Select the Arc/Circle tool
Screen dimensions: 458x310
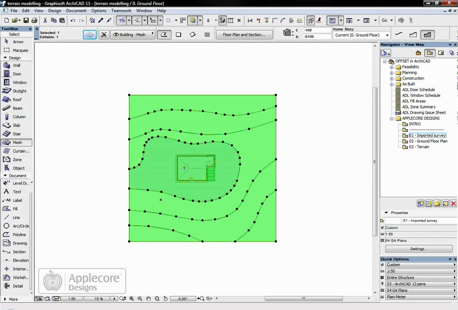16,226
